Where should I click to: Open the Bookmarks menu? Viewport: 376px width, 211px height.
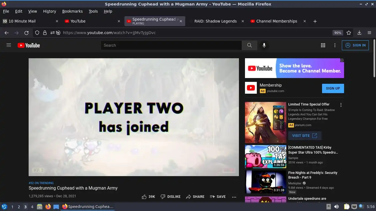click(x=72, y=11)
